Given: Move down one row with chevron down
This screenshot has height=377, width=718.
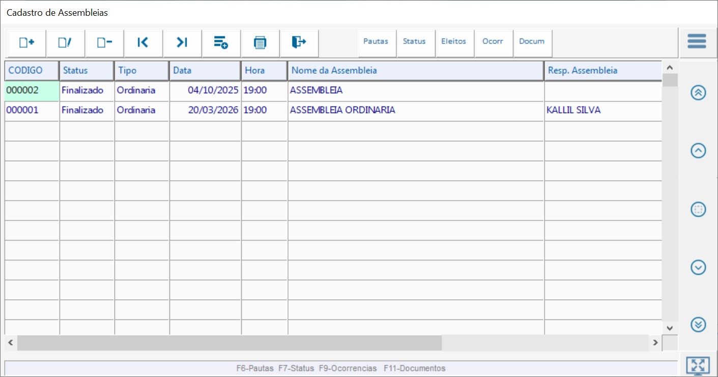Looking at the screenshot, I should point(698,267).
